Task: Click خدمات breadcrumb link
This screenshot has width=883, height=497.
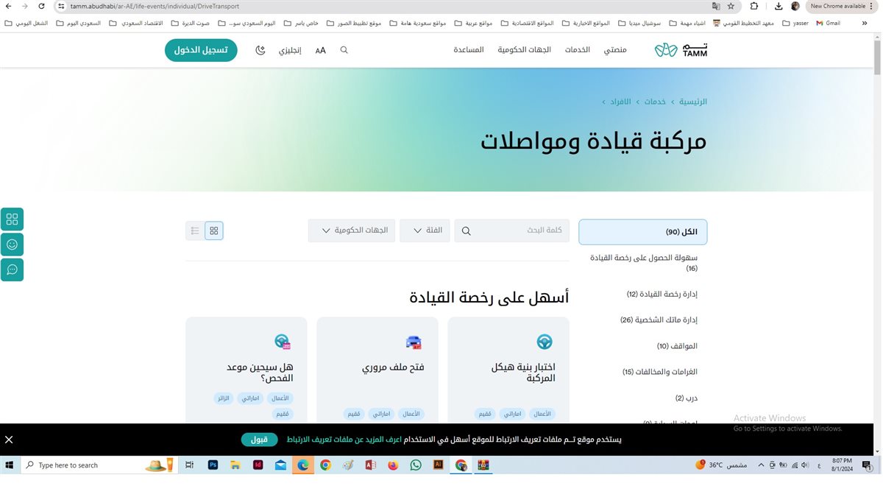Action: click(656, 102)
